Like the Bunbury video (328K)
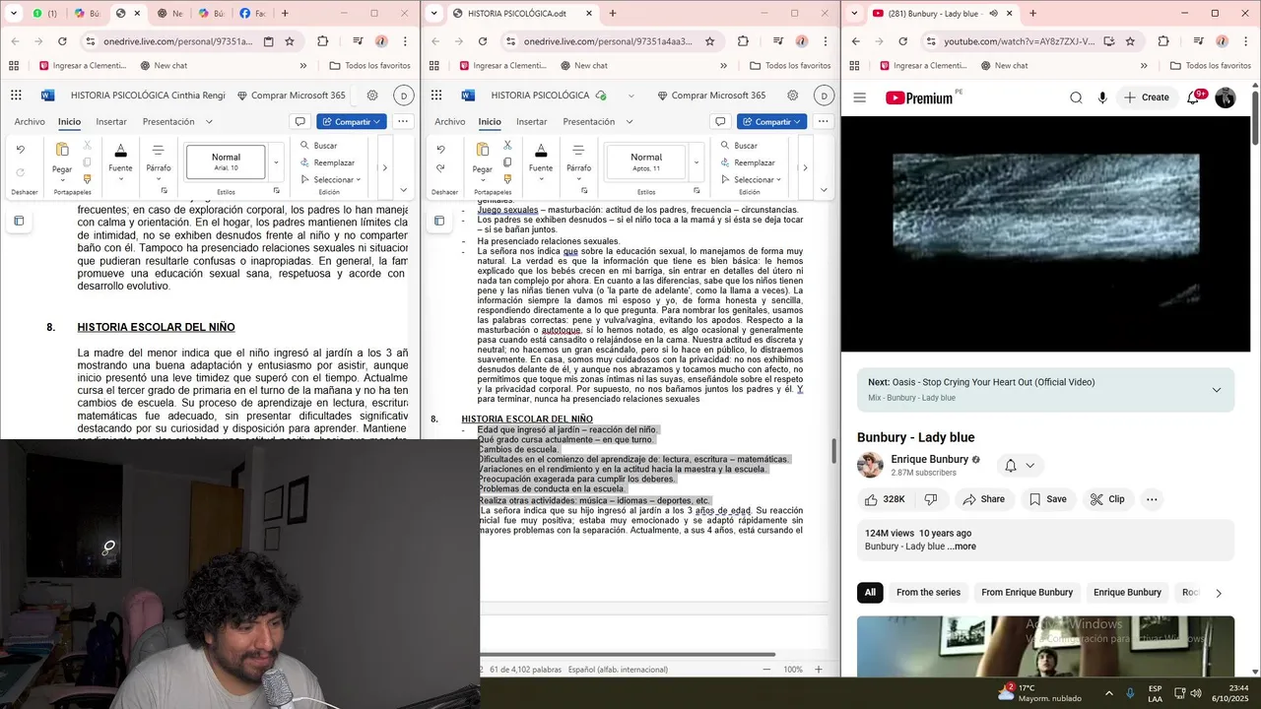The height and width of the screenshot is (709, 1261). [x=885, y=499]
